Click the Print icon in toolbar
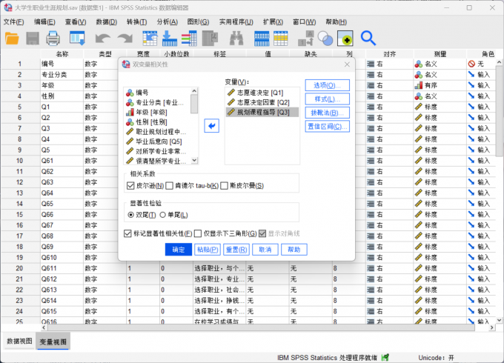Viewport: 504px width, 363px height. (53, 38)
